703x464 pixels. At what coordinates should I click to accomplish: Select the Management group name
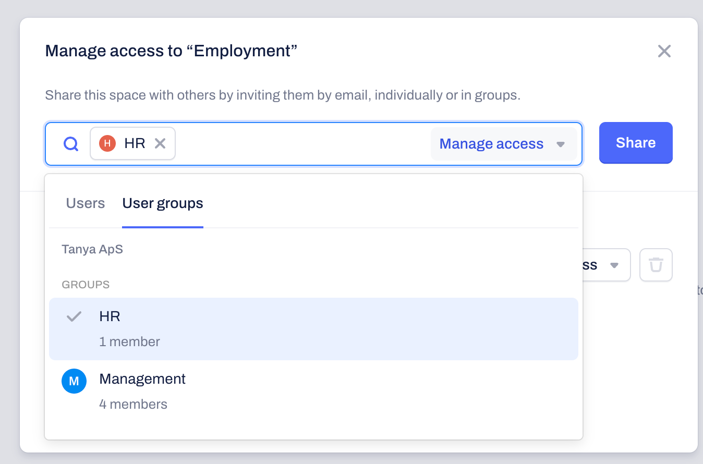142,379
